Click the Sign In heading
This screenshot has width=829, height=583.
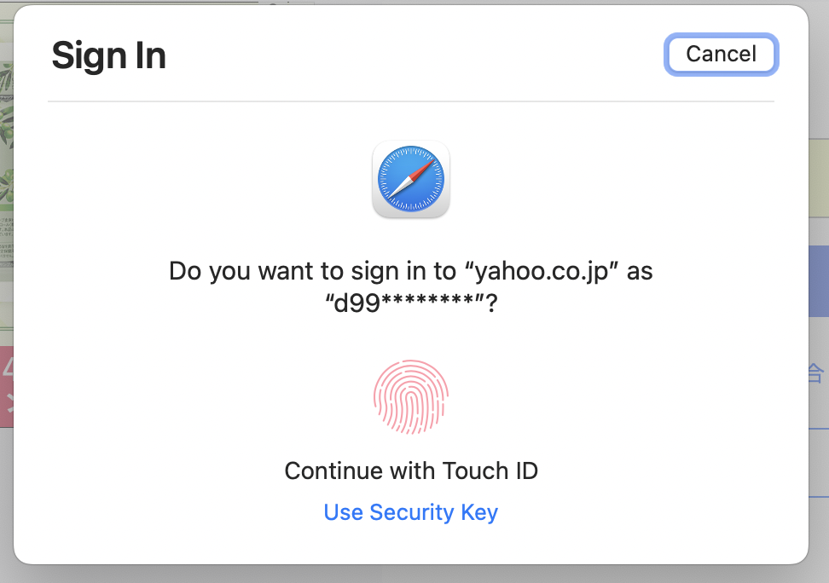coord(108,56)
